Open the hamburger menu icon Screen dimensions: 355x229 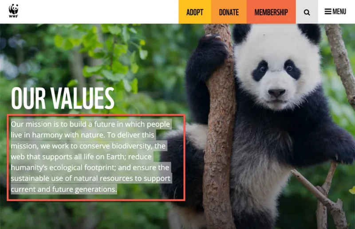(328, 12)
